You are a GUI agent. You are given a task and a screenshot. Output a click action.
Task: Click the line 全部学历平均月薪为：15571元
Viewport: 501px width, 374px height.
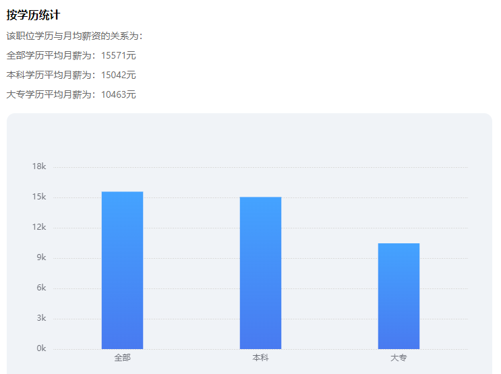coord(71,55)
